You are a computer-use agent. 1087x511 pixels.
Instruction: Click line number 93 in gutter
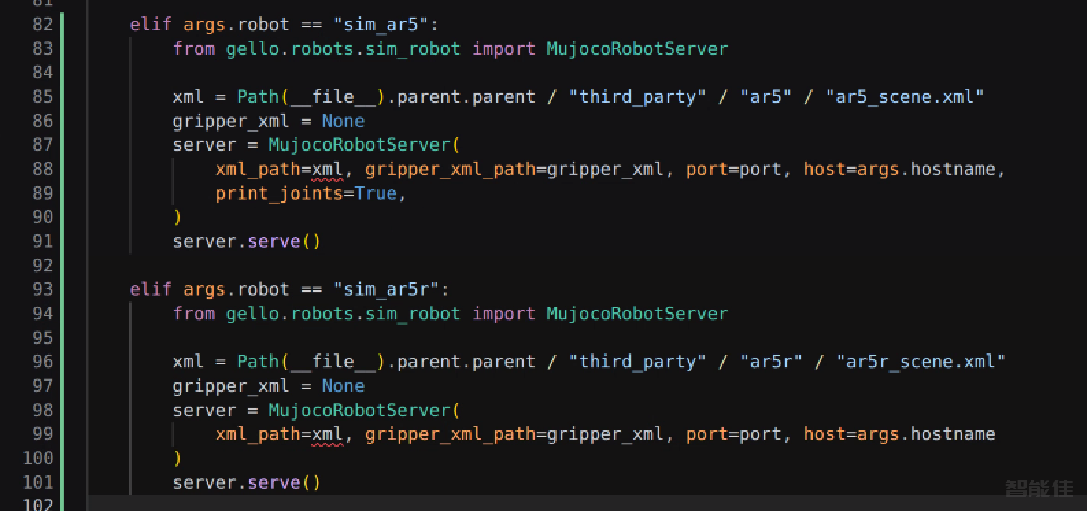click(42, 290)
